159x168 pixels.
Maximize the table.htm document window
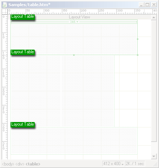(x=147, y=5)
